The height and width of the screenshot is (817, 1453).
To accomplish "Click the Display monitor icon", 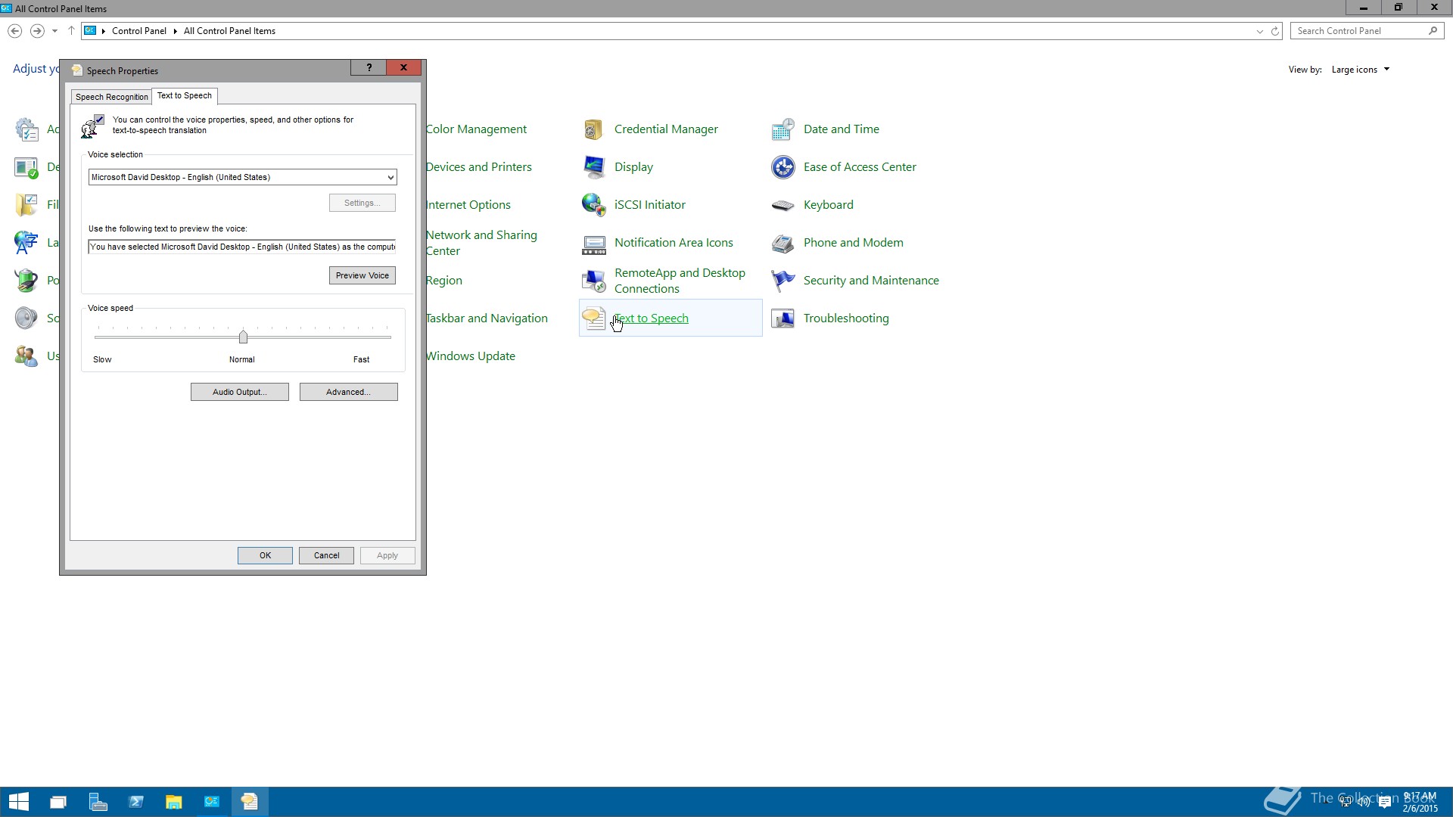I will (x=593, y=167).
